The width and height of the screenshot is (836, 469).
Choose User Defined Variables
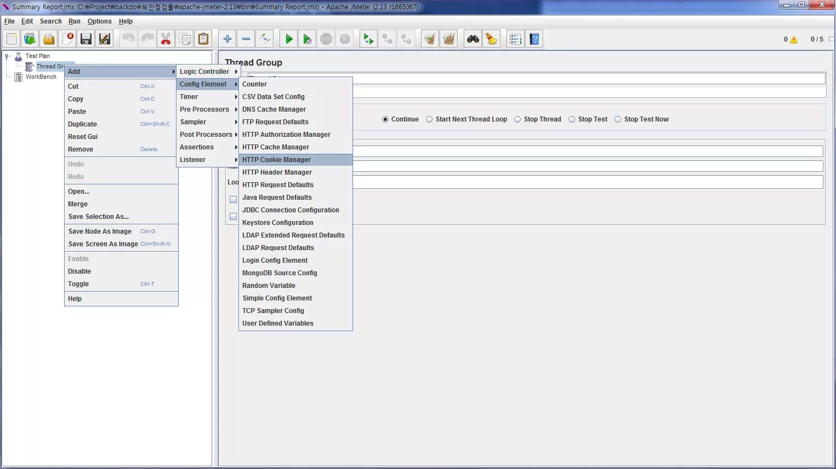(295, 323)
